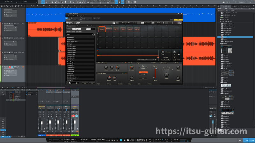Toggle the Volume Envelope on switch
The height and width of the screenshot is (143, 255).
(97, 63)
